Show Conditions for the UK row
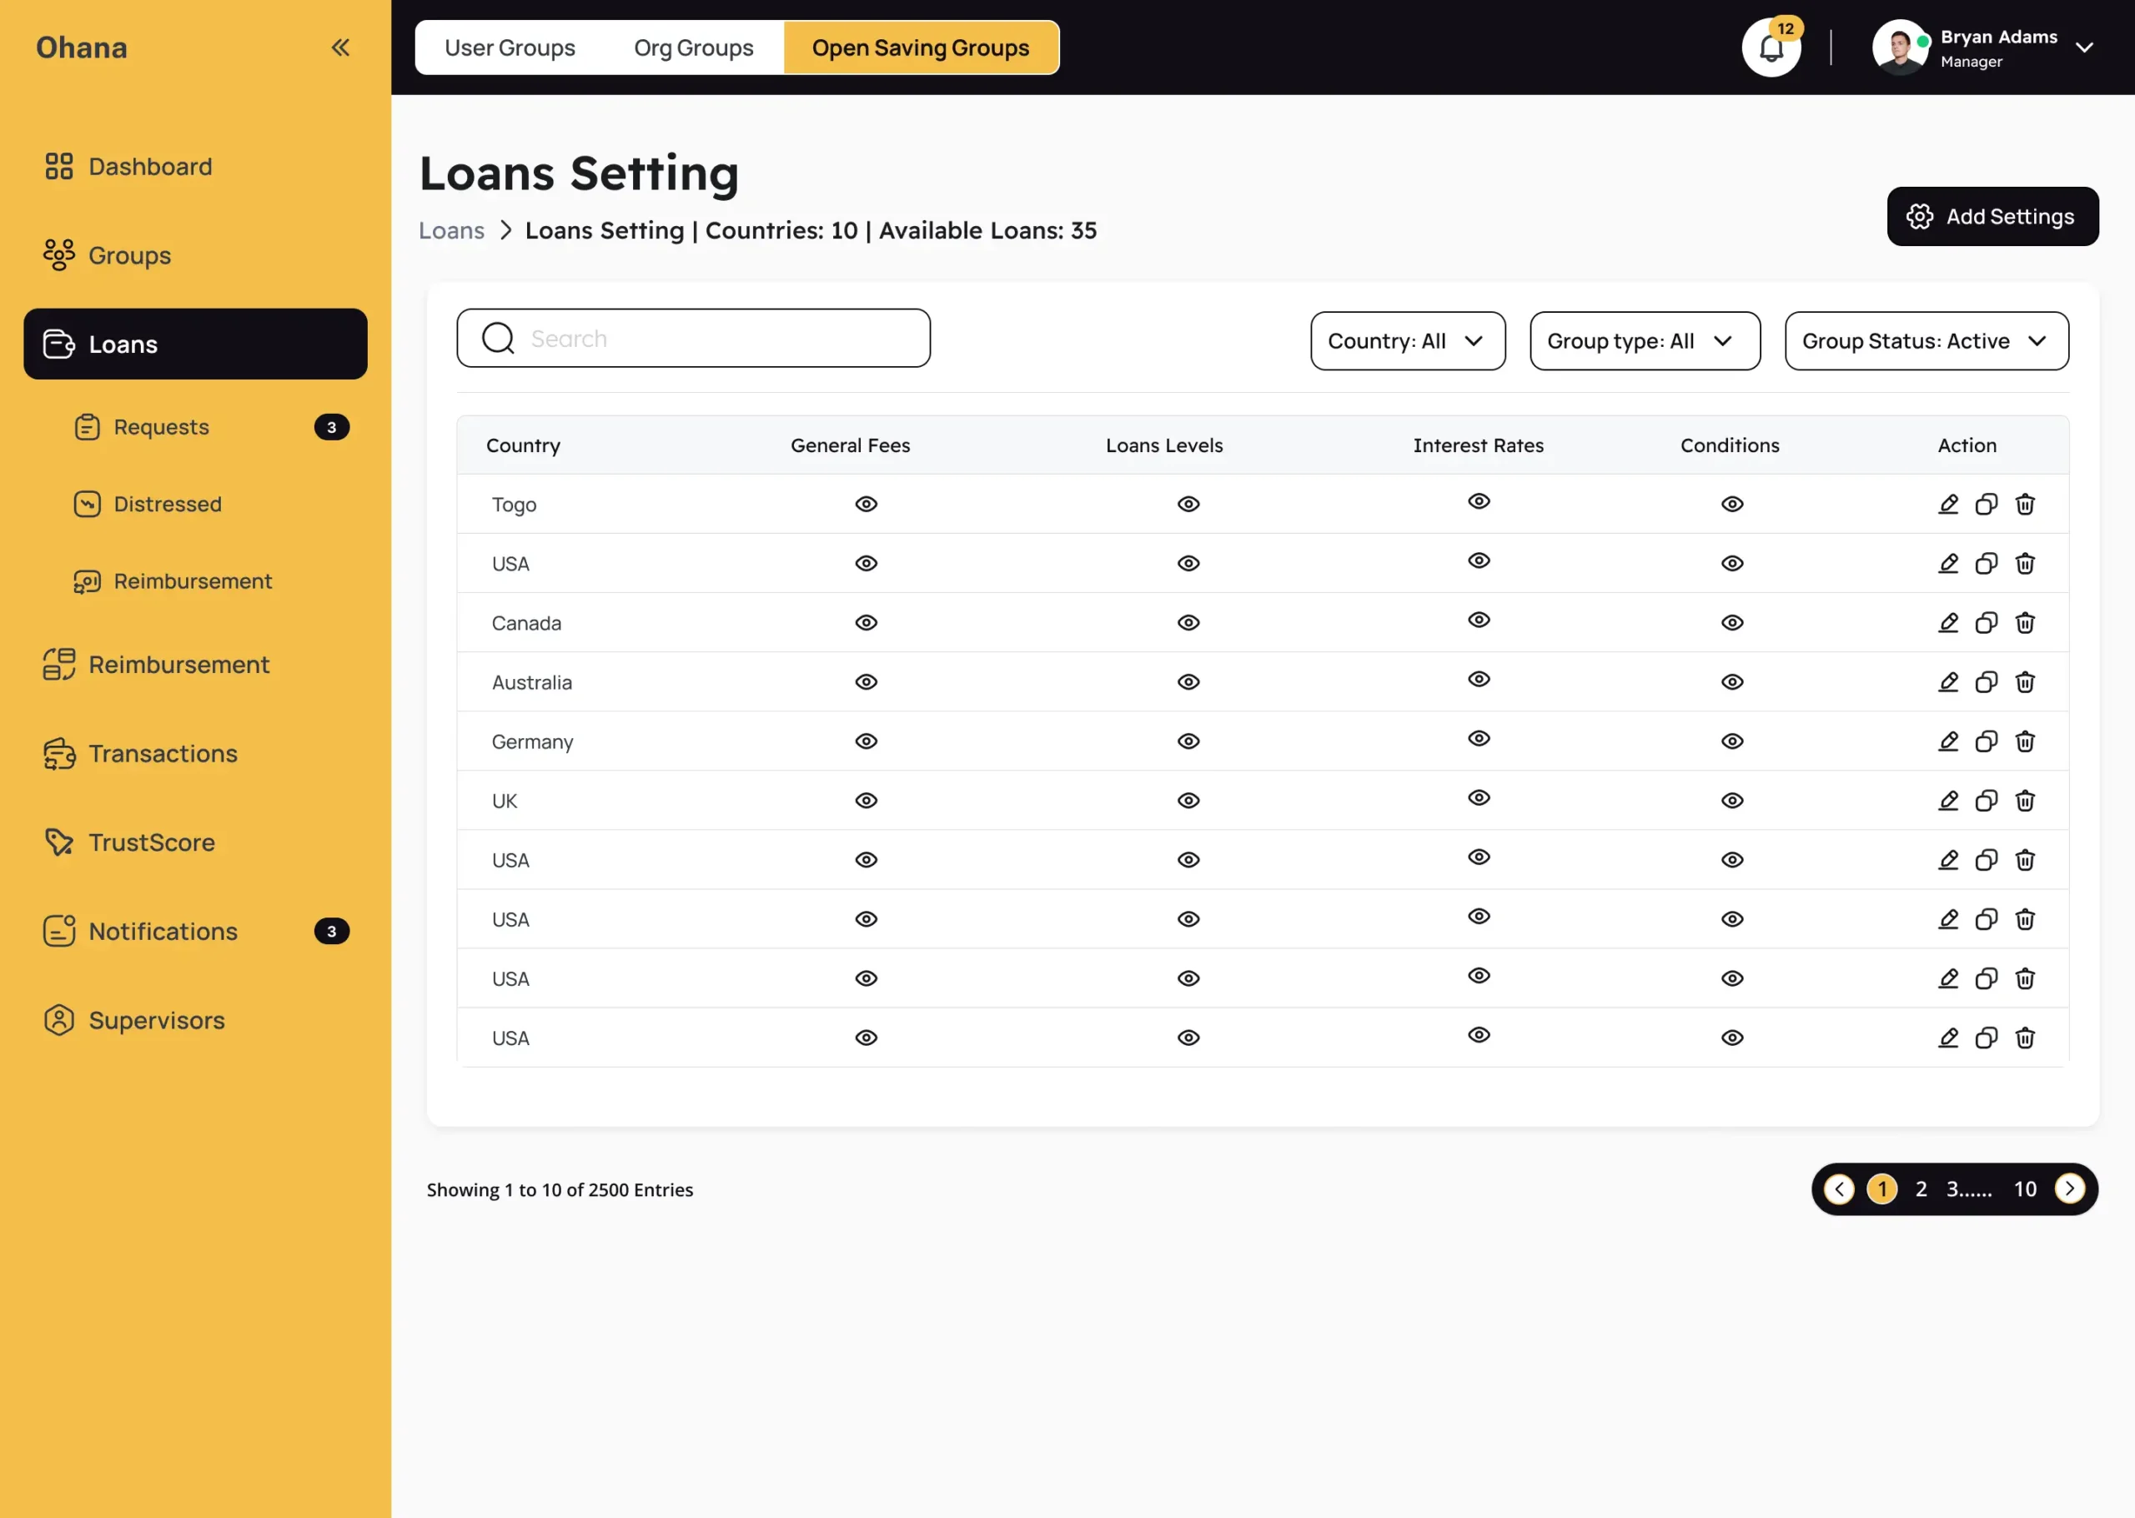Viewport: 2135px width, 1518px height. point(1731,800)
